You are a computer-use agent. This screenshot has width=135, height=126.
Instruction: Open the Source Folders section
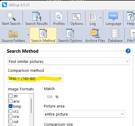[x=13, y=36]
